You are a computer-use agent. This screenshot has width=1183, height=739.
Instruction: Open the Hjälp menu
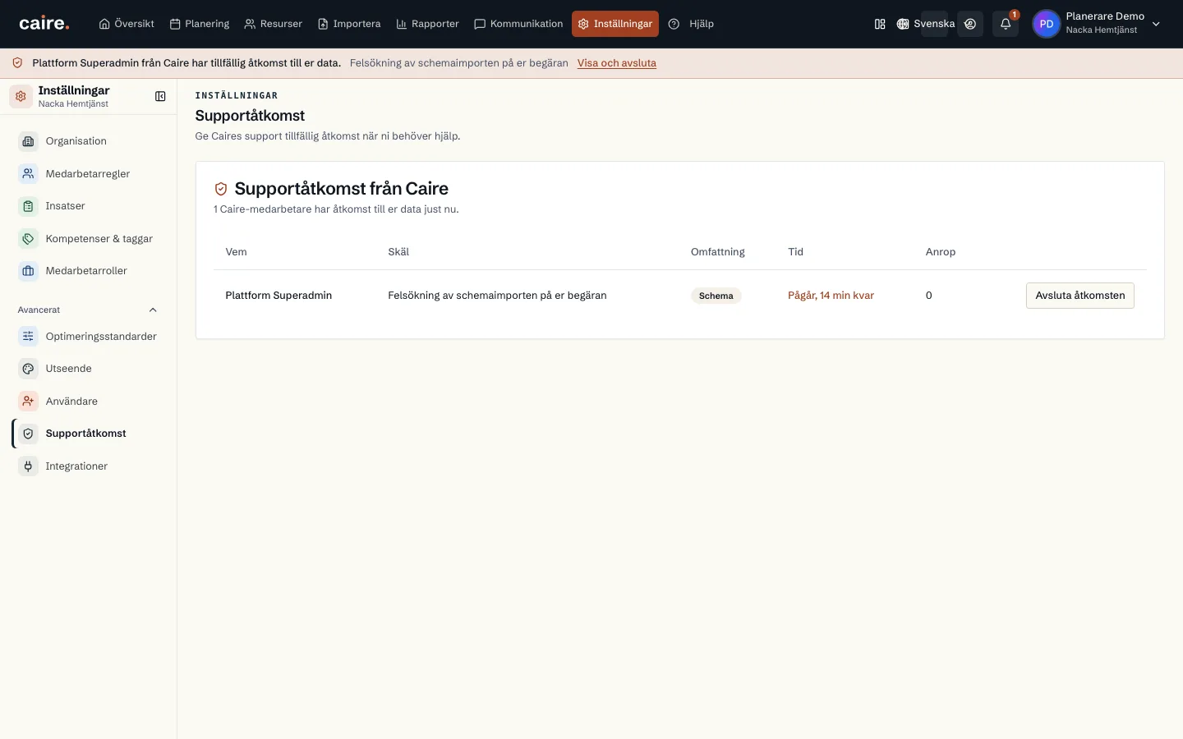click(691, 24)
